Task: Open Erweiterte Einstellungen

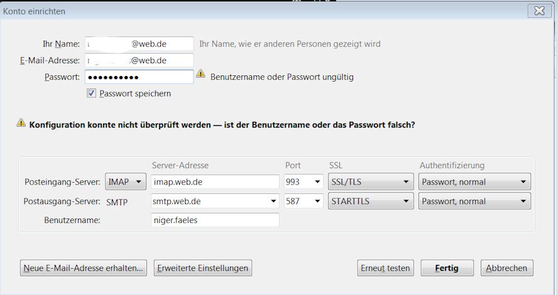Action: click(x=202, y=268)
